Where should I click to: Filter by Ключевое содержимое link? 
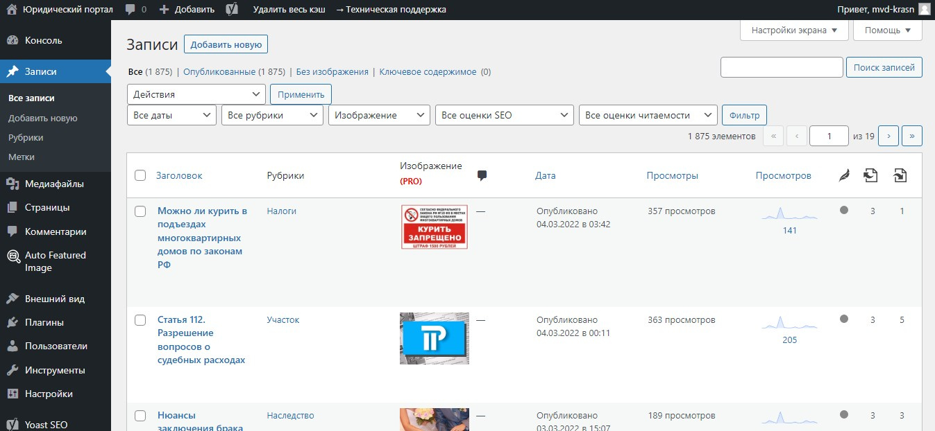pyautogui.click(x=428, y=71)
